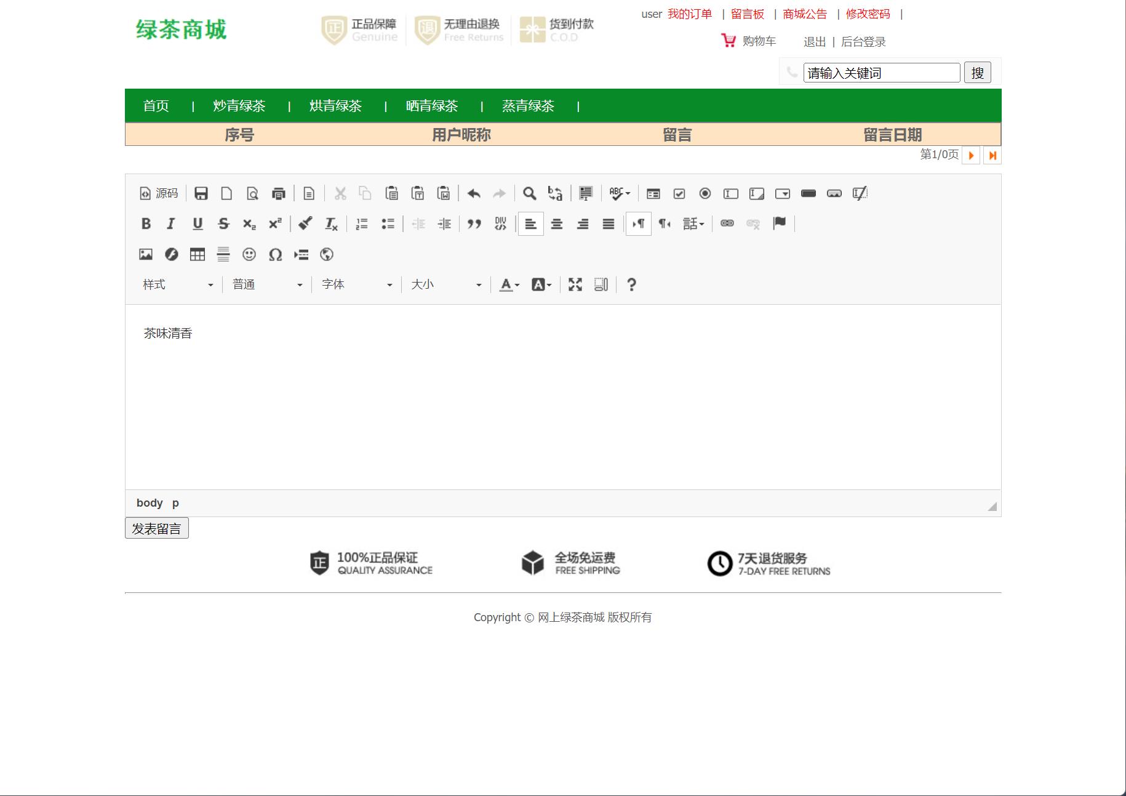This screenshot has height=796, width=1126.
Task: Toggle underline formatting
Action: point(198,223)
